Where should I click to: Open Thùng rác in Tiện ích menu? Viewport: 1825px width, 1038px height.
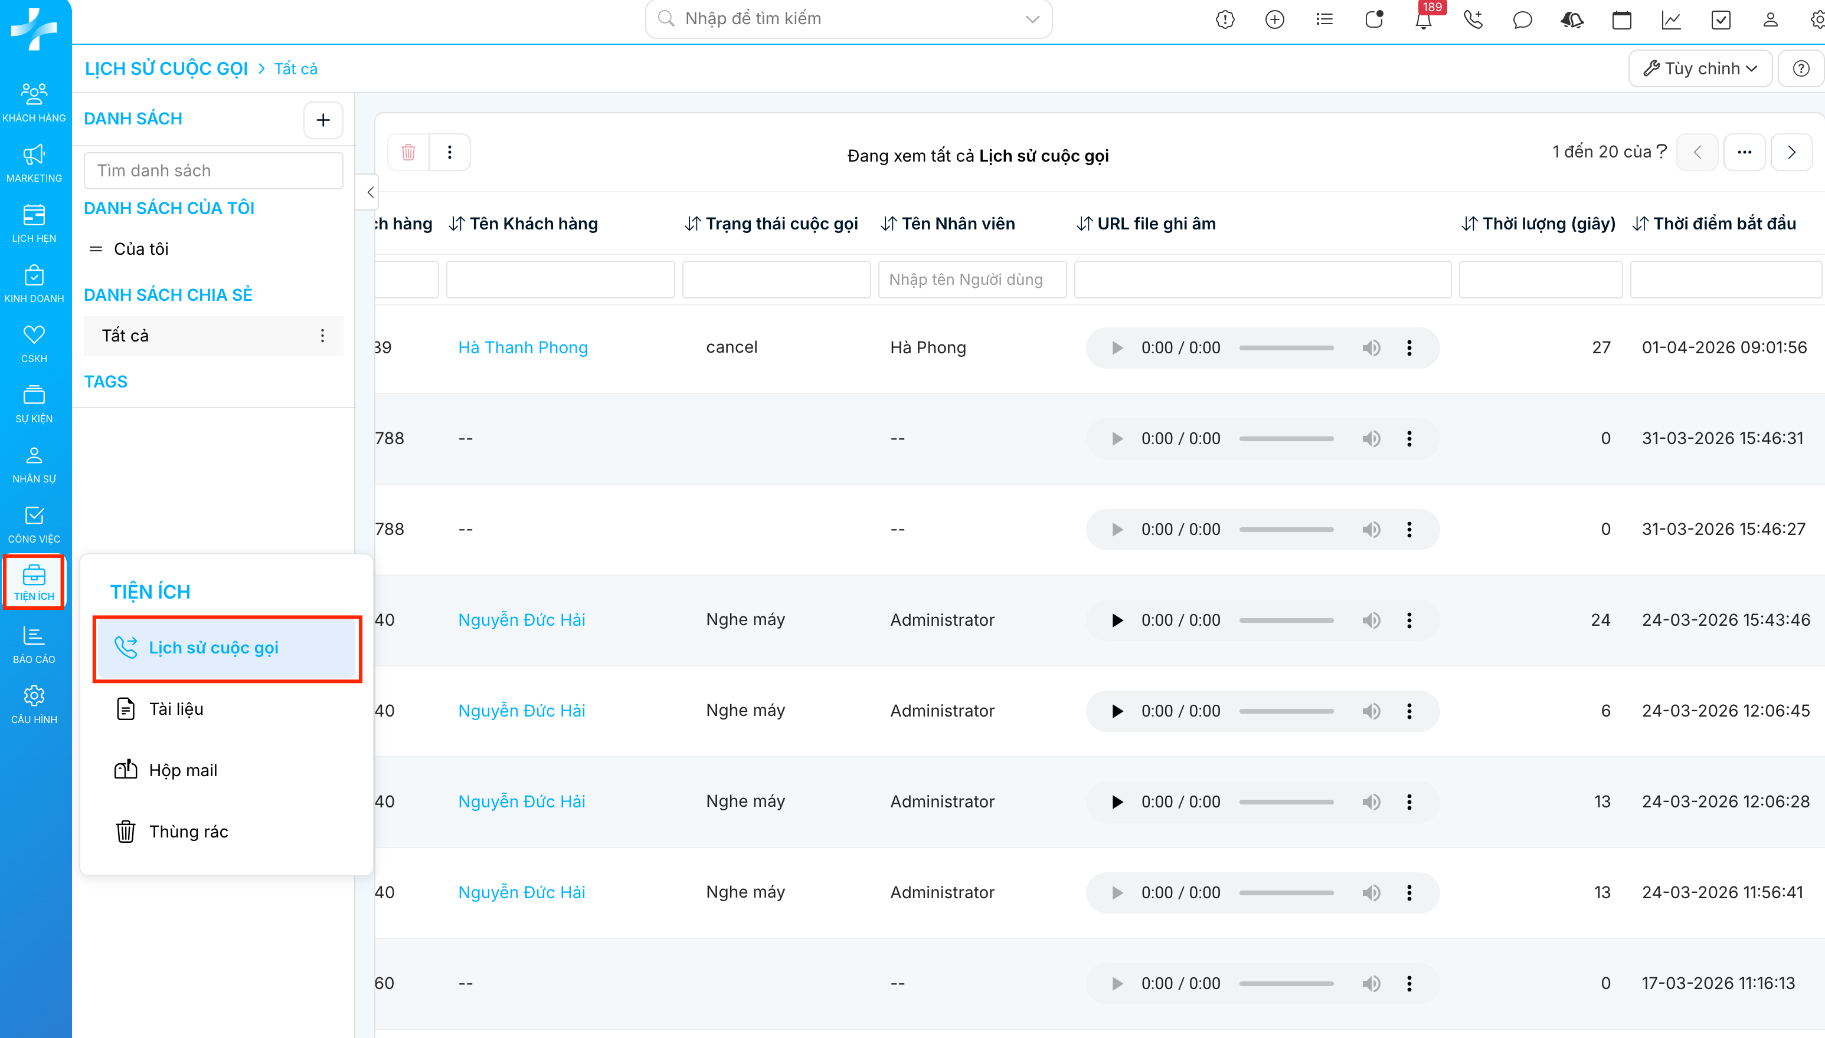[x=188, y=831]
